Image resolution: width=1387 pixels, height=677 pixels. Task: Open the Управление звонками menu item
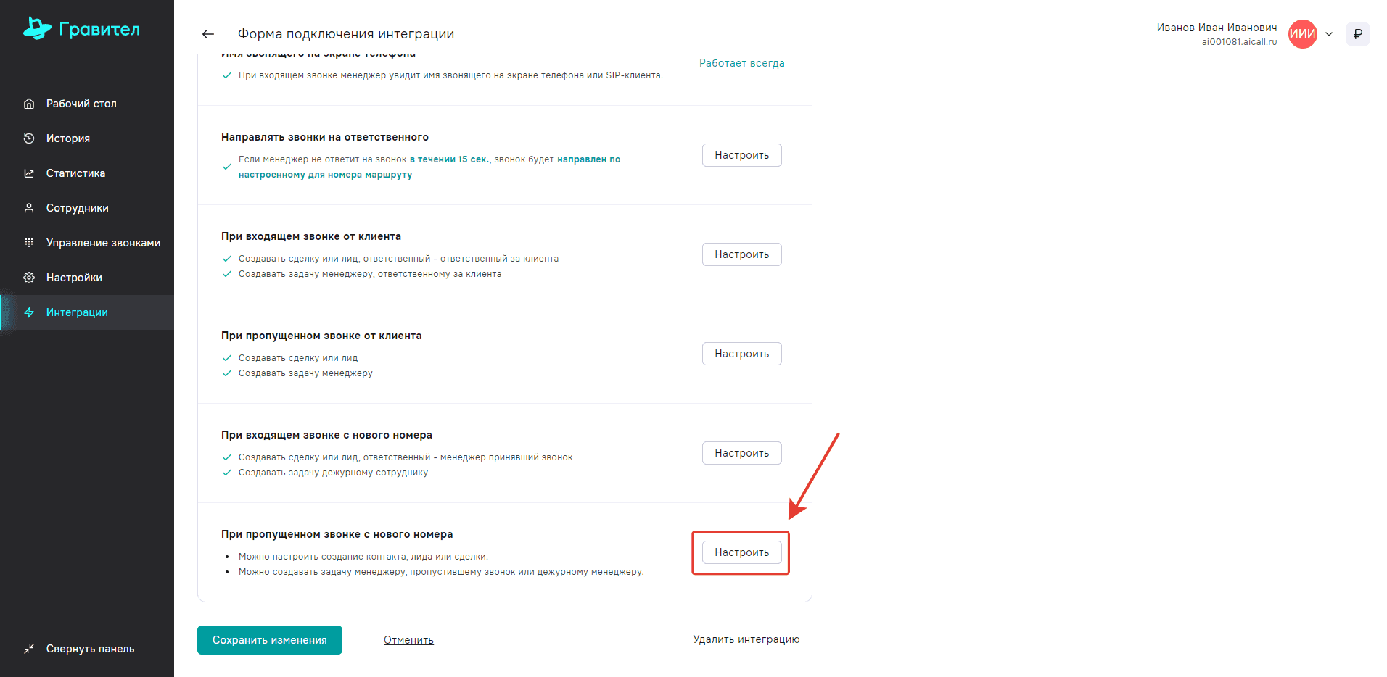[103, 243]
